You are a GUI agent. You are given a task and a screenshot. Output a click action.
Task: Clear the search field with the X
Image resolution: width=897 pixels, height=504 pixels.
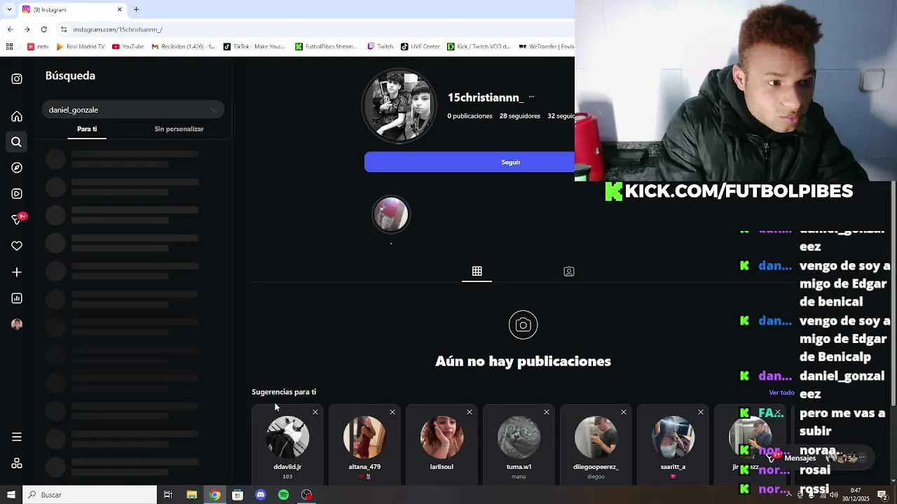(x=214, y=110)
